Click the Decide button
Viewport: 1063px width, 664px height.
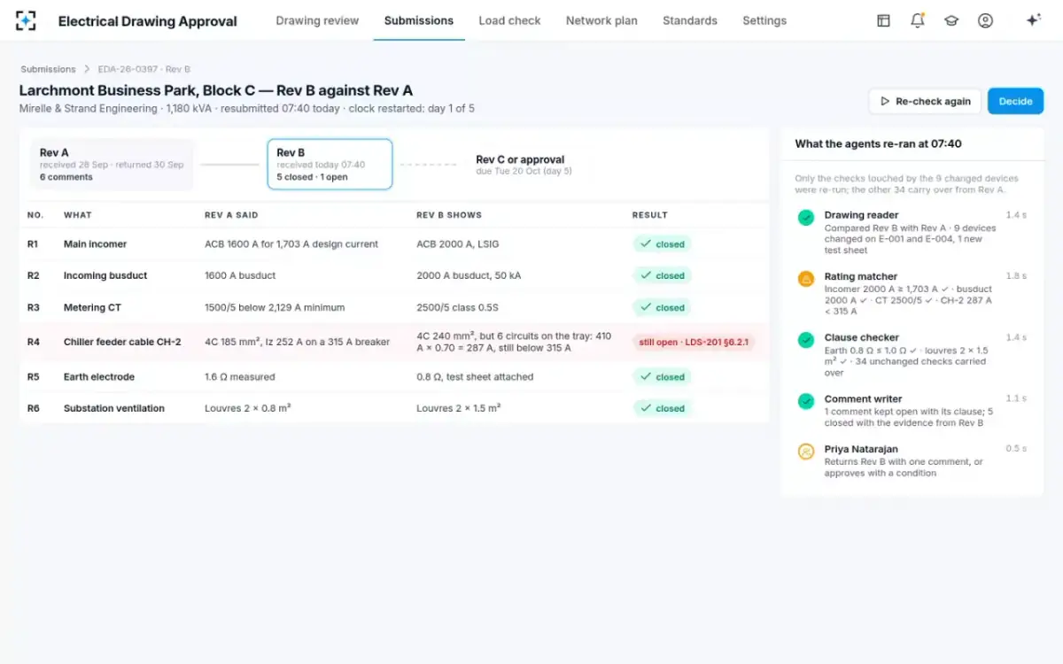point(1015,101)
